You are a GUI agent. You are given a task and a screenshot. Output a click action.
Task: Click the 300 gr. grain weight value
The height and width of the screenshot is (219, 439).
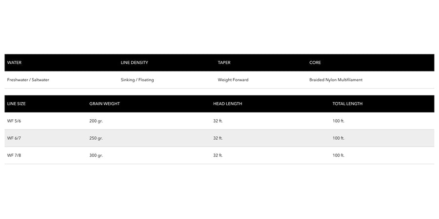[96, 155]
